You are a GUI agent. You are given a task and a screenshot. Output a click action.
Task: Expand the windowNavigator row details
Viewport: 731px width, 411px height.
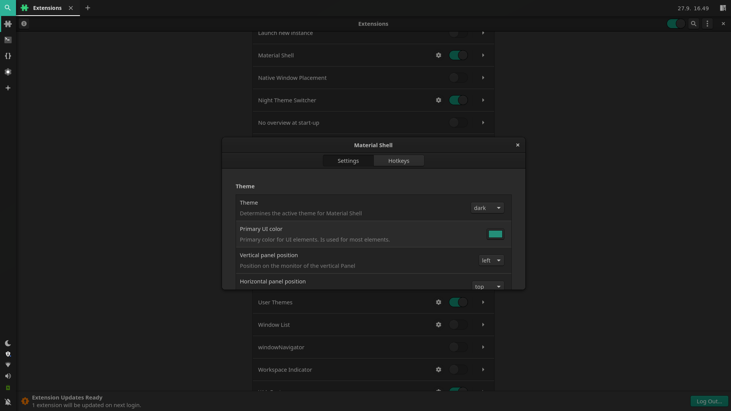[x=483, y=347]
